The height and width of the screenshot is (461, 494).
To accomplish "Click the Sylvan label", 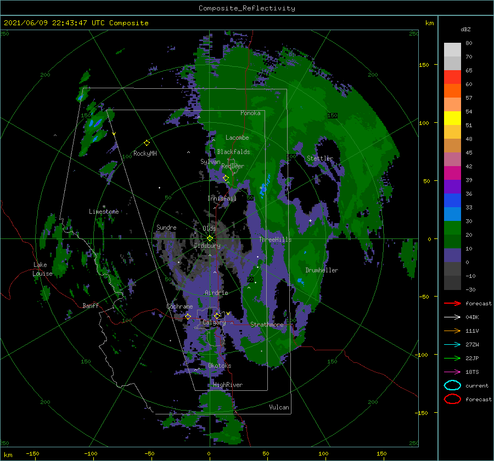I will click(x=210, y=162).
